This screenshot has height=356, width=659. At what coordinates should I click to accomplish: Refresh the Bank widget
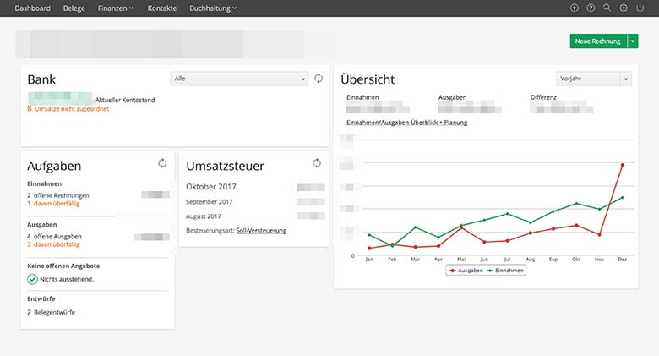pyautogui.click(x=319, y=79)
